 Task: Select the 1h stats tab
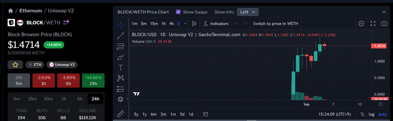(64, 99)
